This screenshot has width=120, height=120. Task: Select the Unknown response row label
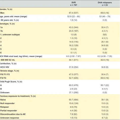point(10,118)
